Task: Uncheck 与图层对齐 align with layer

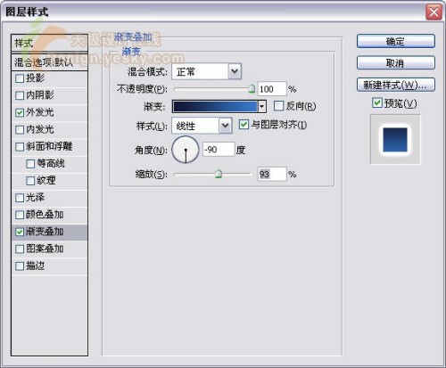Action: pos(244,125)
